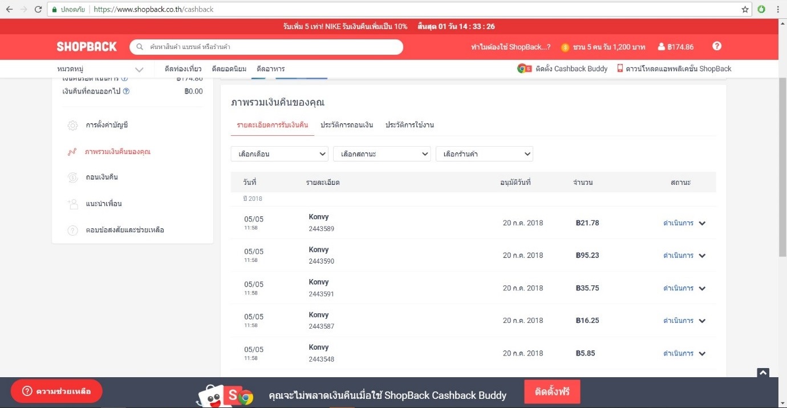Click the refer-a-friend person icon
The image size is (787, 408).
click(x=72, y=204)
